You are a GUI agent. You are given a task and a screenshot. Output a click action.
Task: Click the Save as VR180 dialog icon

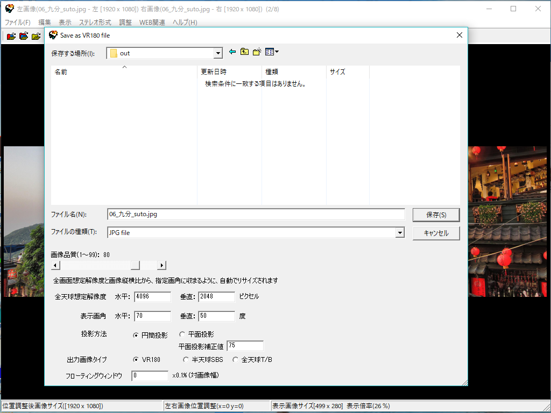53,35
